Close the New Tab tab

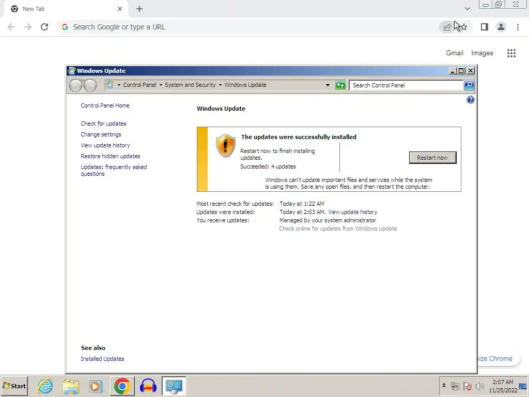tap(120, 9)
